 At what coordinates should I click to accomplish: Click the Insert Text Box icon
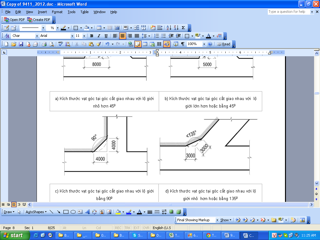click(x=80, y=212)
